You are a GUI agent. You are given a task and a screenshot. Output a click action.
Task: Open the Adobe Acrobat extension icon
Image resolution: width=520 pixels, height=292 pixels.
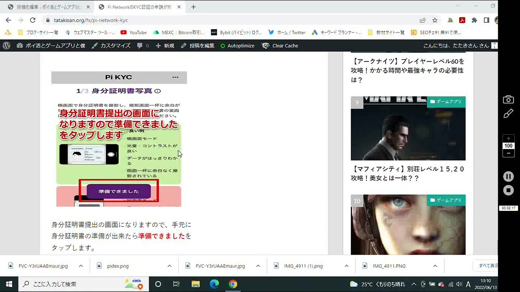[462, 20]
